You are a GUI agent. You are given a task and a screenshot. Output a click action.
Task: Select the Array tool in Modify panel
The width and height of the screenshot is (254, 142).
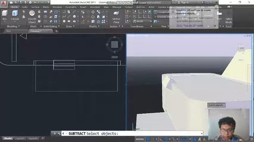tap(103, 21)
